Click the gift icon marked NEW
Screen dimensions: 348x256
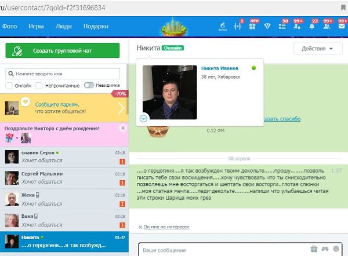coord(252,26)
